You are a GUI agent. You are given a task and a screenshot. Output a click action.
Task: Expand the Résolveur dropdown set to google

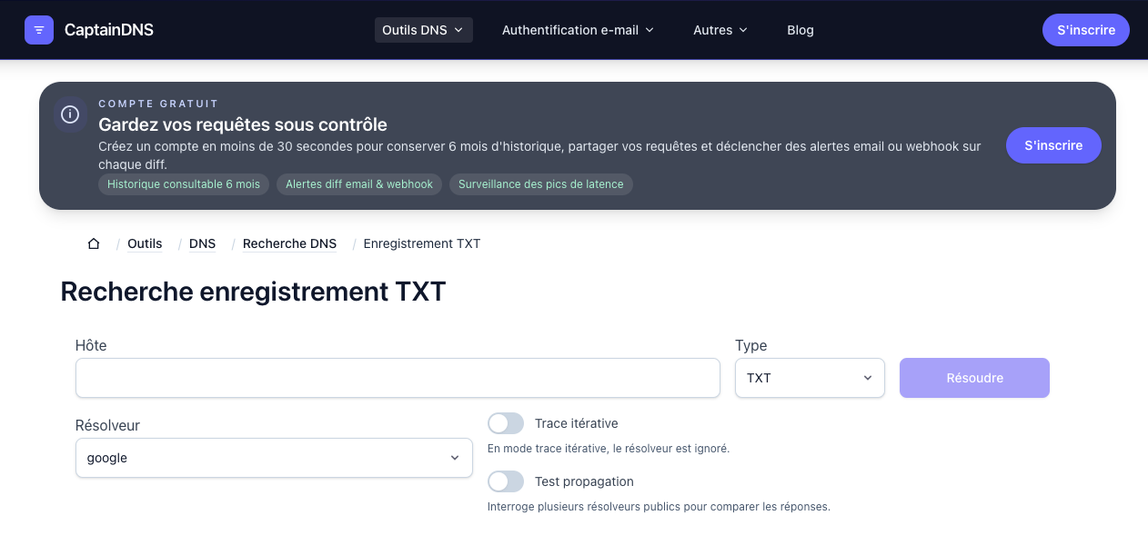click(274, 458)
